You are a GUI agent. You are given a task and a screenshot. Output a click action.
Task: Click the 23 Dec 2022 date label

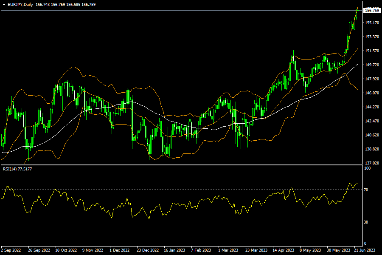point(148,250)
